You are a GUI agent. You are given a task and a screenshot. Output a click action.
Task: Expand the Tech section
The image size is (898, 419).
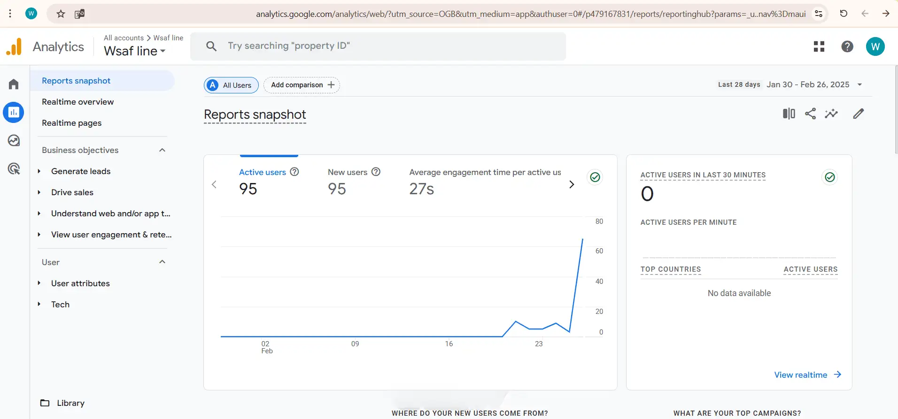point(39,305)
